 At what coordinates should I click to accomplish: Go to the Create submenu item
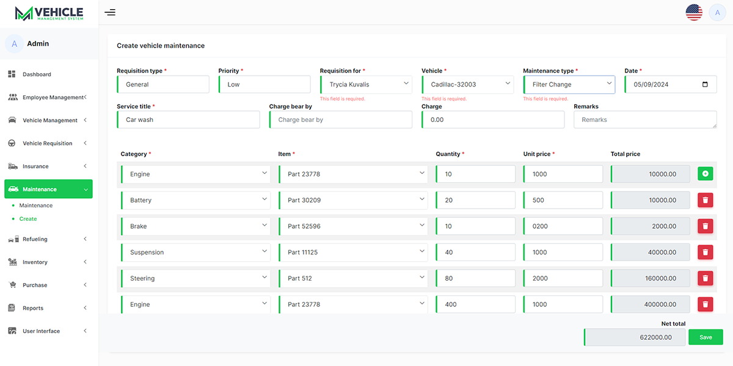(x=29, y=218)
